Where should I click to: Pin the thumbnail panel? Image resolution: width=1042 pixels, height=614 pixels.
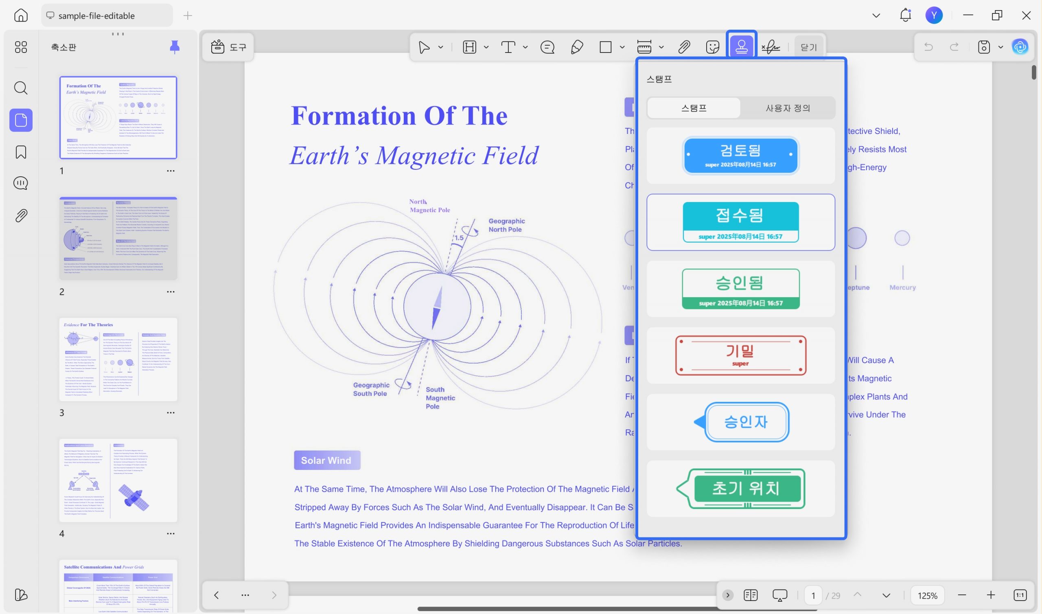[175, 47]
